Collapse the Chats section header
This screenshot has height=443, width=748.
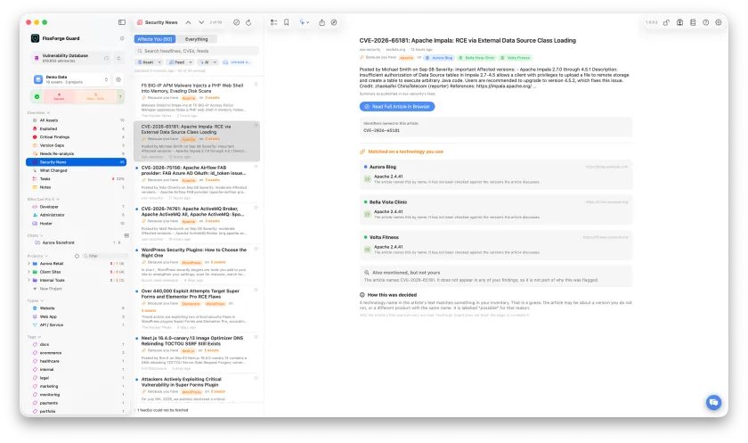tap(35, 235)
